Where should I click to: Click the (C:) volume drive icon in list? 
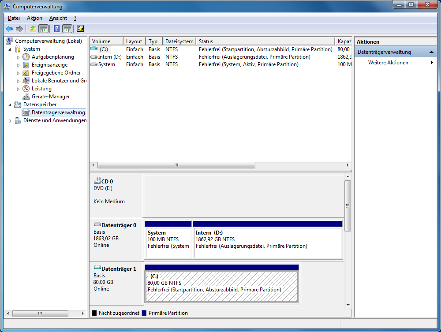tap(94, 49)
